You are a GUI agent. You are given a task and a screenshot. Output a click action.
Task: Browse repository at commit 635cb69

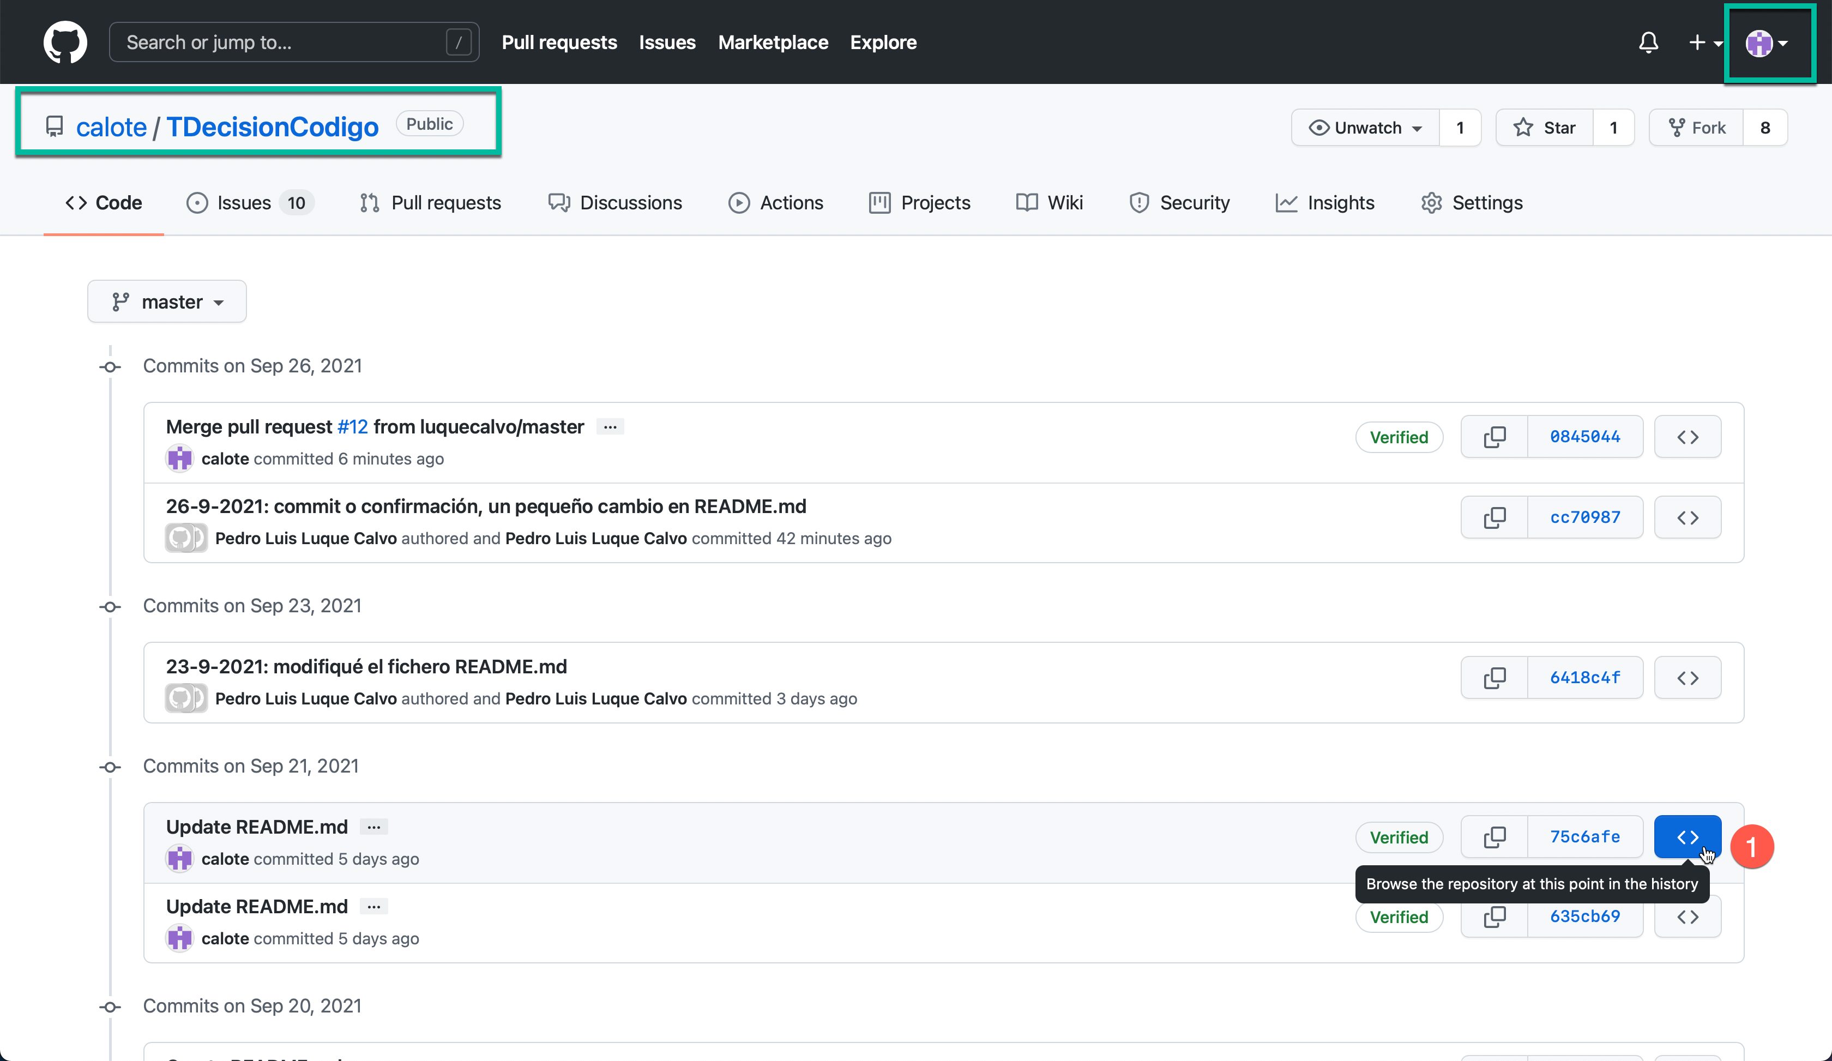click(1688, 917)
